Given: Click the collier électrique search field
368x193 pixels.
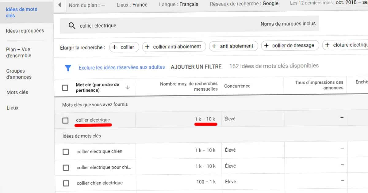Looking at the screenshot, I should (x=189, y=25).
